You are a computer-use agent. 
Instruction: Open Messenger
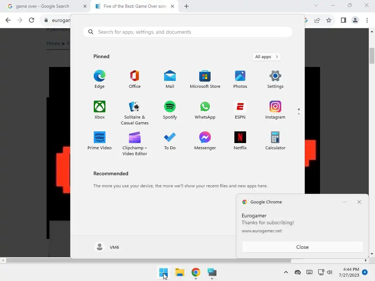pos(205,141)
